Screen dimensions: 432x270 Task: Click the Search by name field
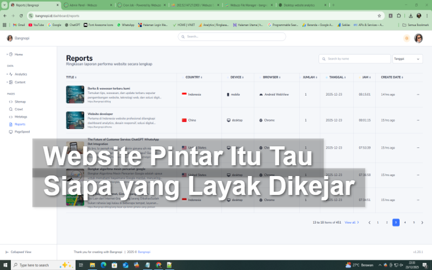pos(356,59)
